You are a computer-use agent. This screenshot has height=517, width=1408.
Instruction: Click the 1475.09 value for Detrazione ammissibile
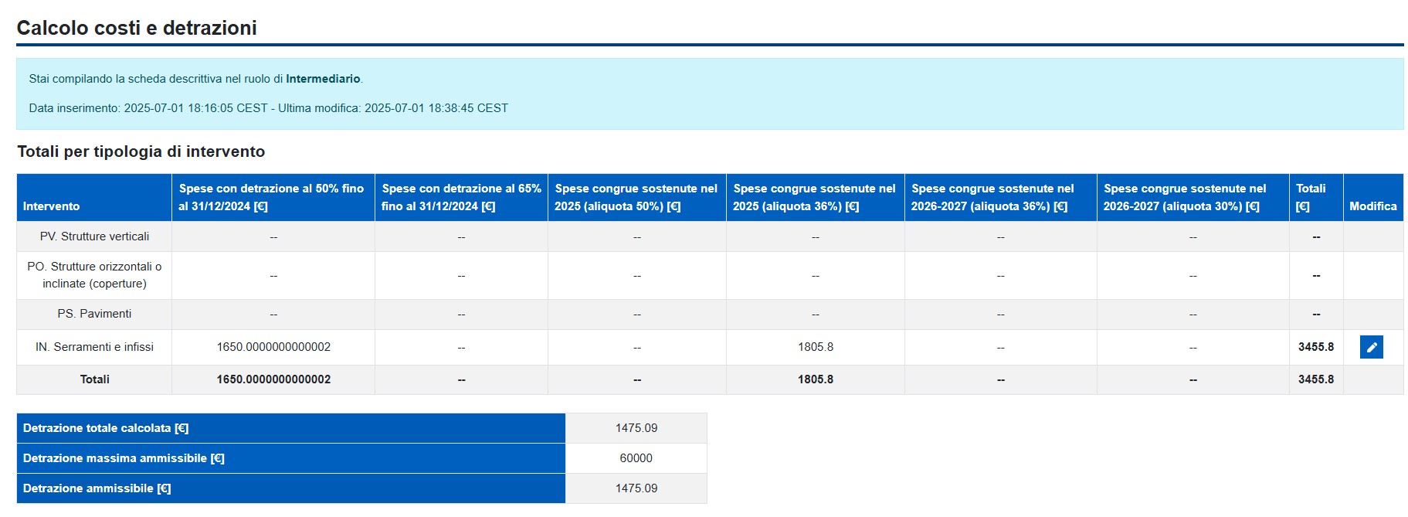636,488
